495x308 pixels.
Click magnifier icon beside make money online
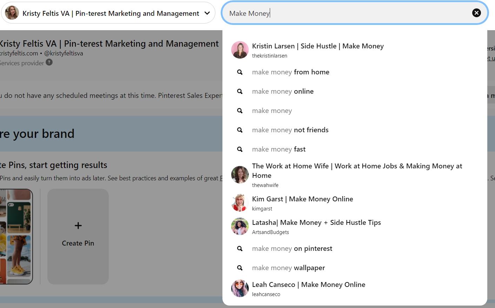(240, 91)
